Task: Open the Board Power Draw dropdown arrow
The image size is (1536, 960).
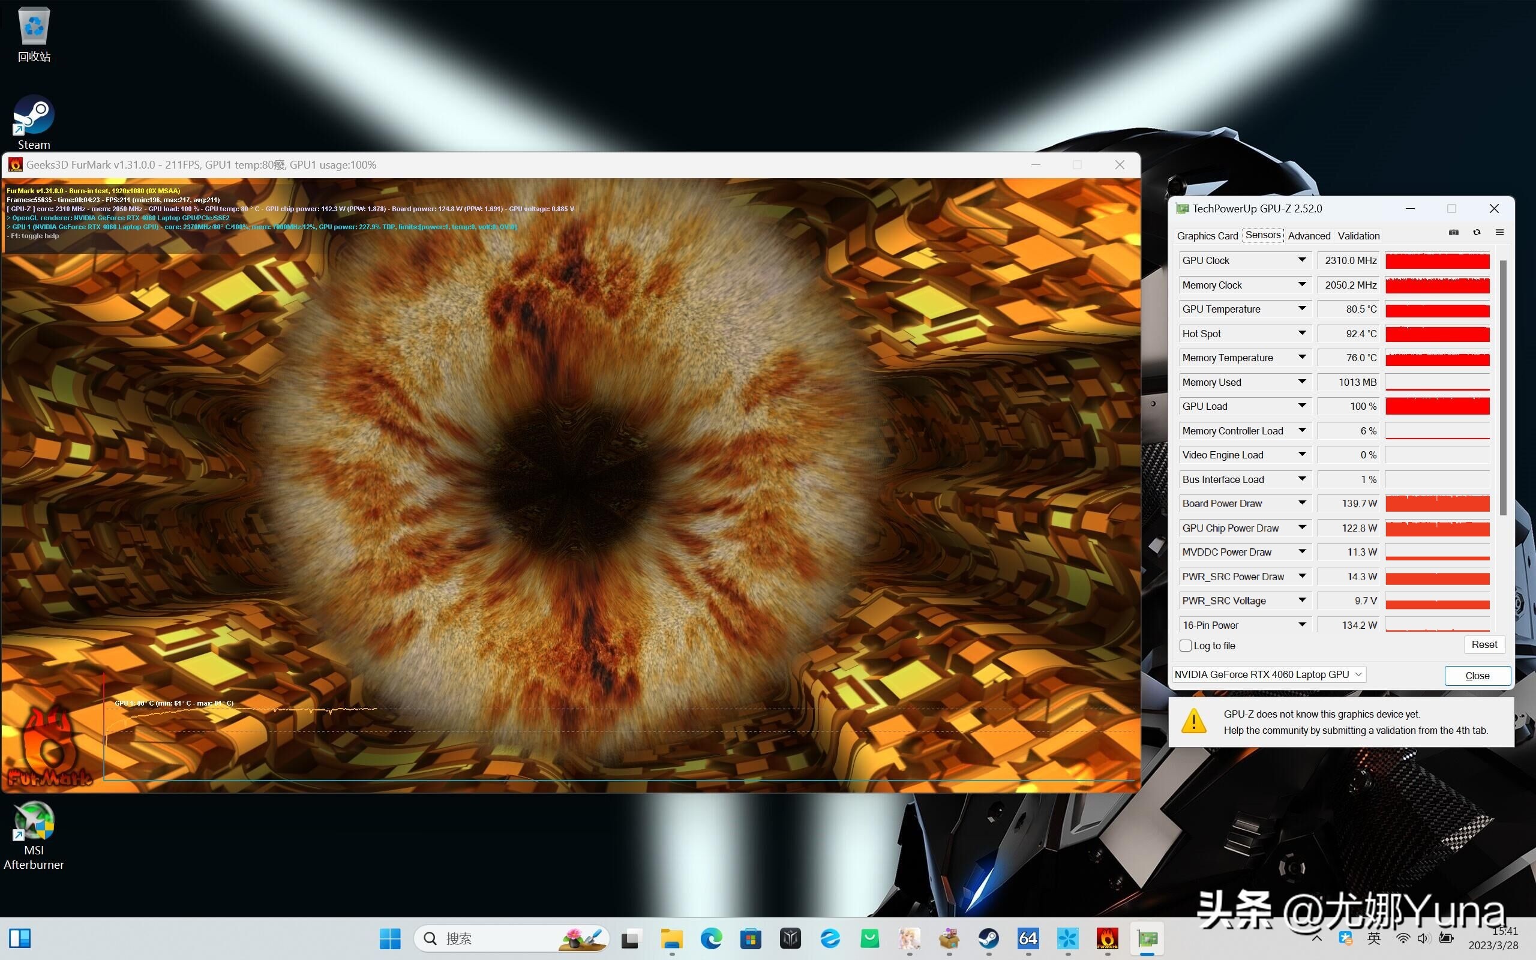Action: (x=1302, y=503)
